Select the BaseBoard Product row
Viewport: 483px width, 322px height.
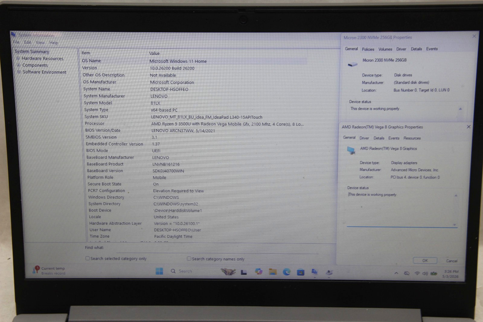196,164
